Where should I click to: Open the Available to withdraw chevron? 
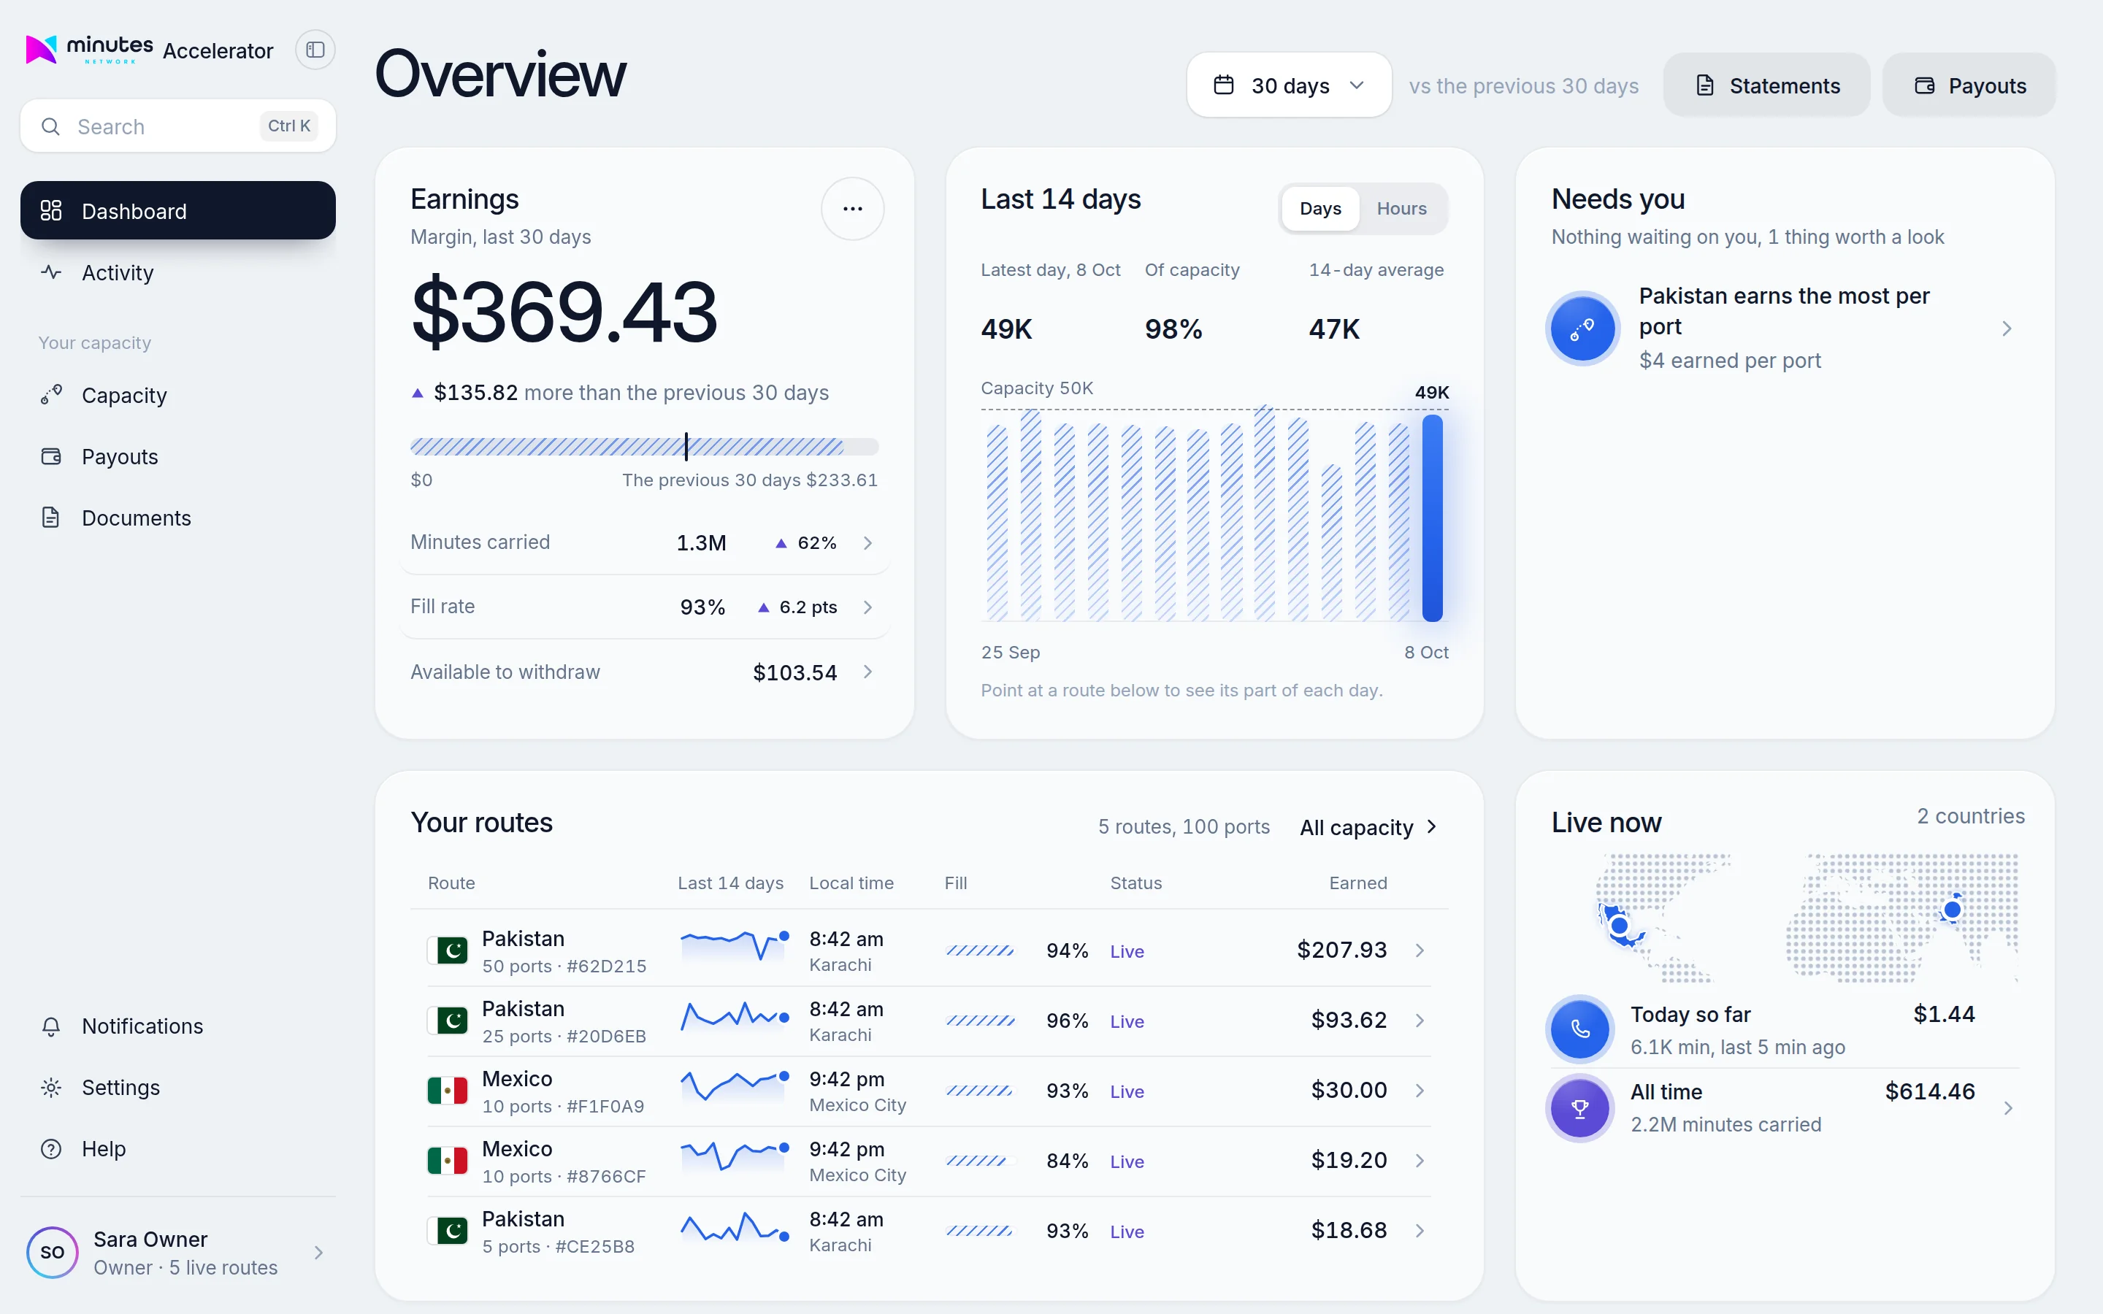click(x=867, y=672)
